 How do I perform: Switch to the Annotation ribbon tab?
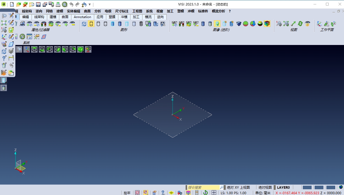(82, 17)
